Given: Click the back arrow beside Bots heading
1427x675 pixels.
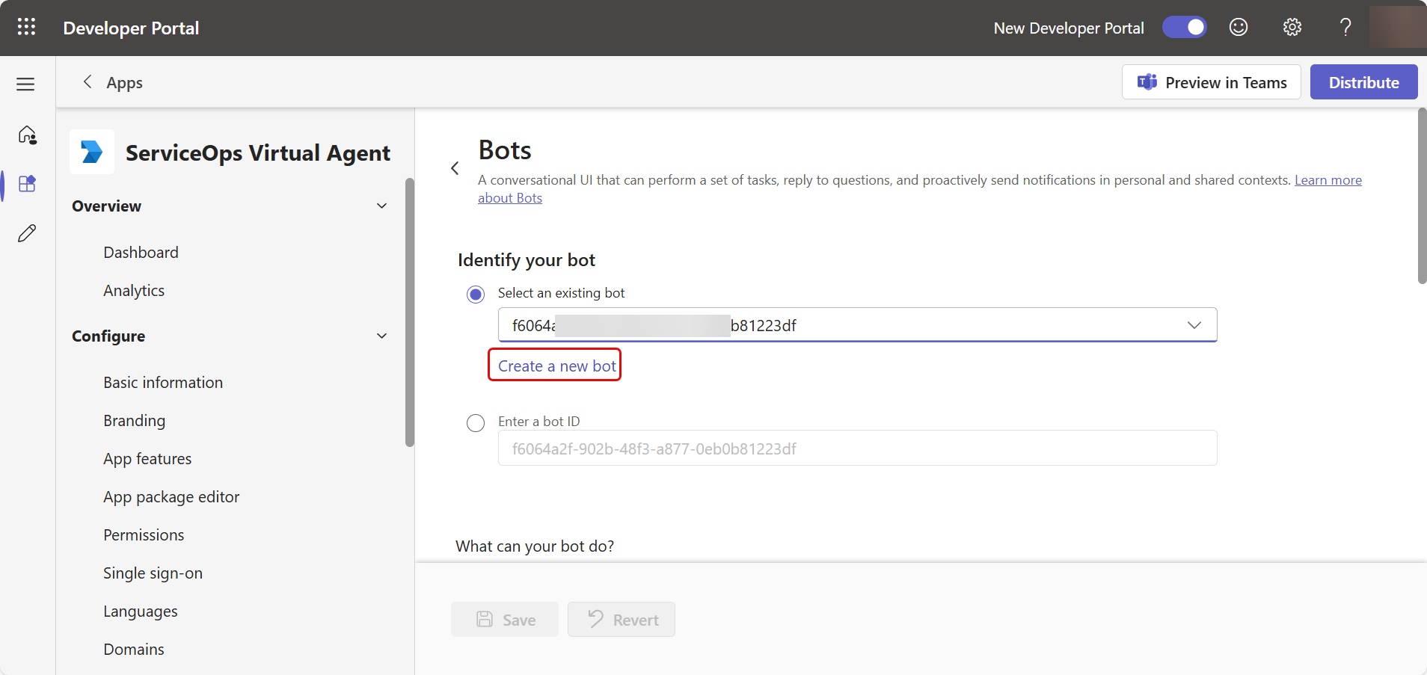Looking at the screenshot, I should click(x=455, y=168).
